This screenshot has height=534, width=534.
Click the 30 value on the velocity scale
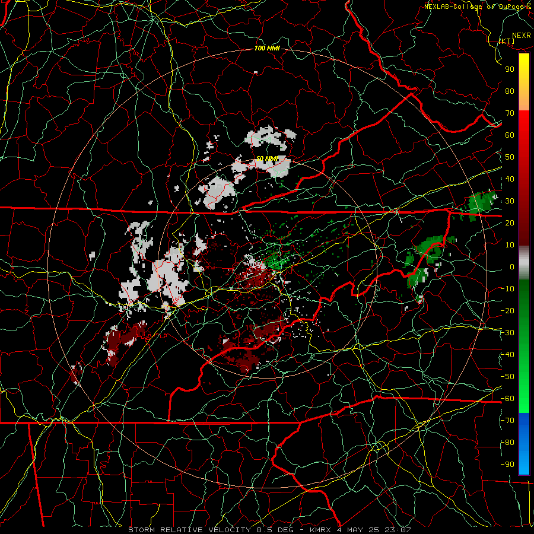click(x=510, y=201)
